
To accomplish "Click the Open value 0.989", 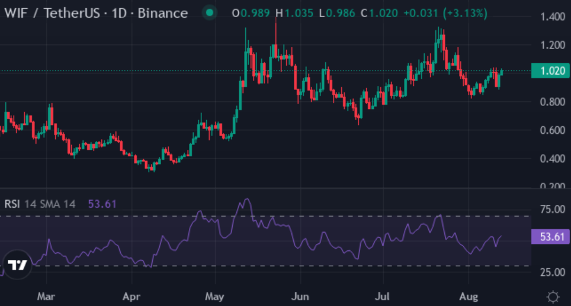I will (255, 14).
